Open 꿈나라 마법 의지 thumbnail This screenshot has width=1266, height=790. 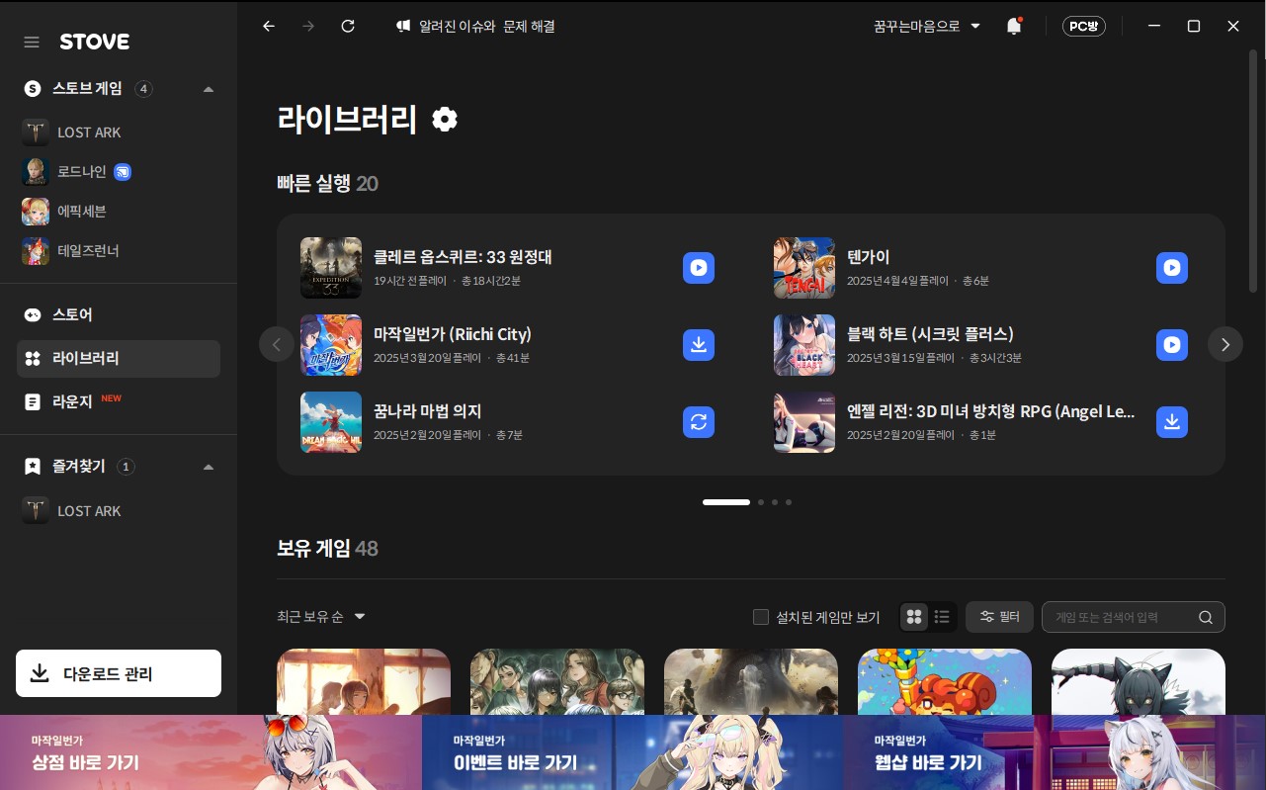[331, 422]
